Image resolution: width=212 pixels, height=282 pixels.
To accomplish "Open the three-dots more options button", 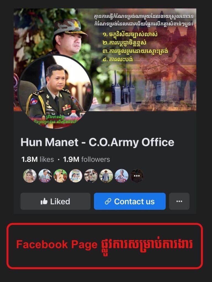I will pos(179,201).
